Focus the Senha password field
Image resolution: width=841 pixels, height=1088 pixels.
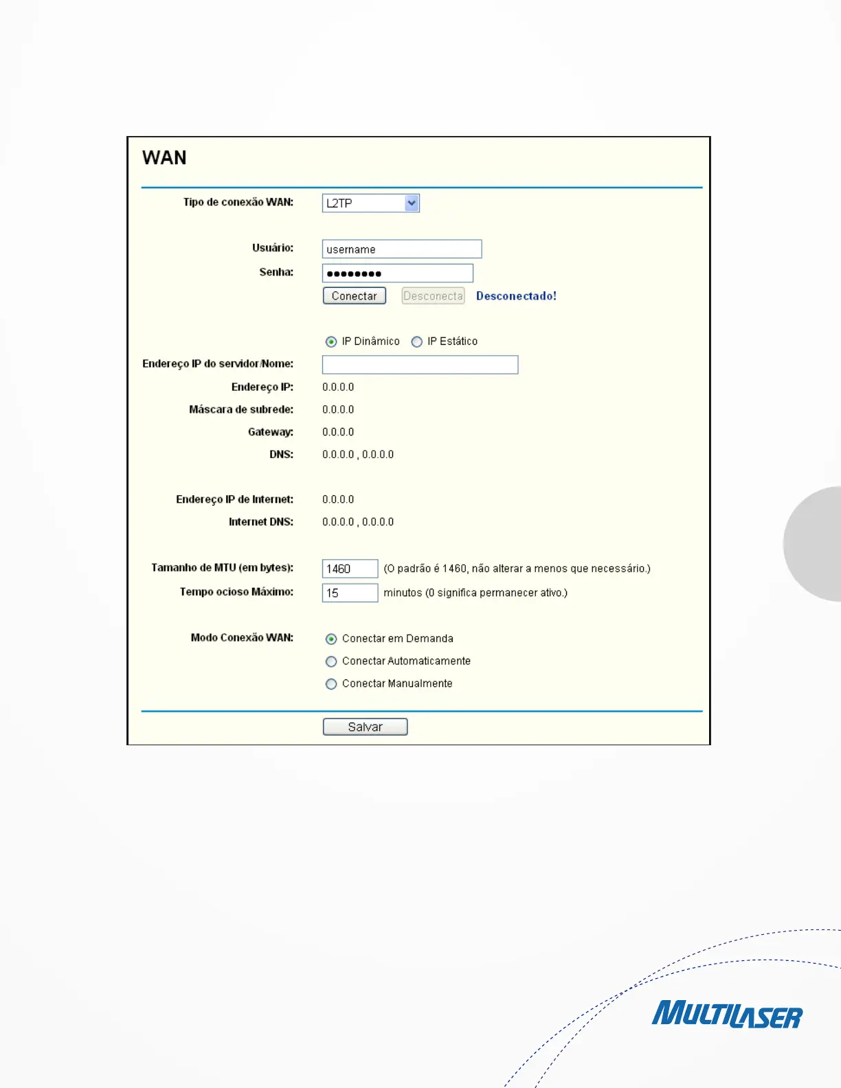(398, 273)
